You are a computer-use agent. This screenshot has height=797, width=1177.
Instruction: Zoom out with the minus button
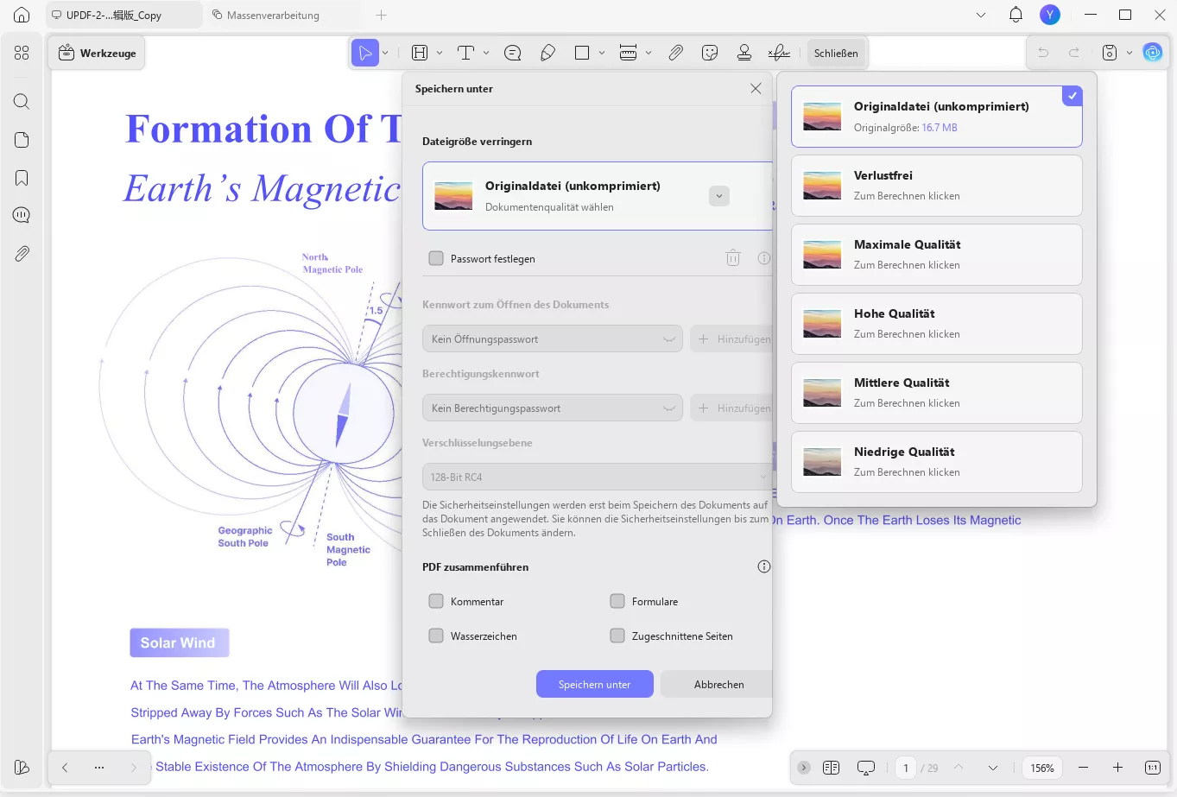[1083, 768]
